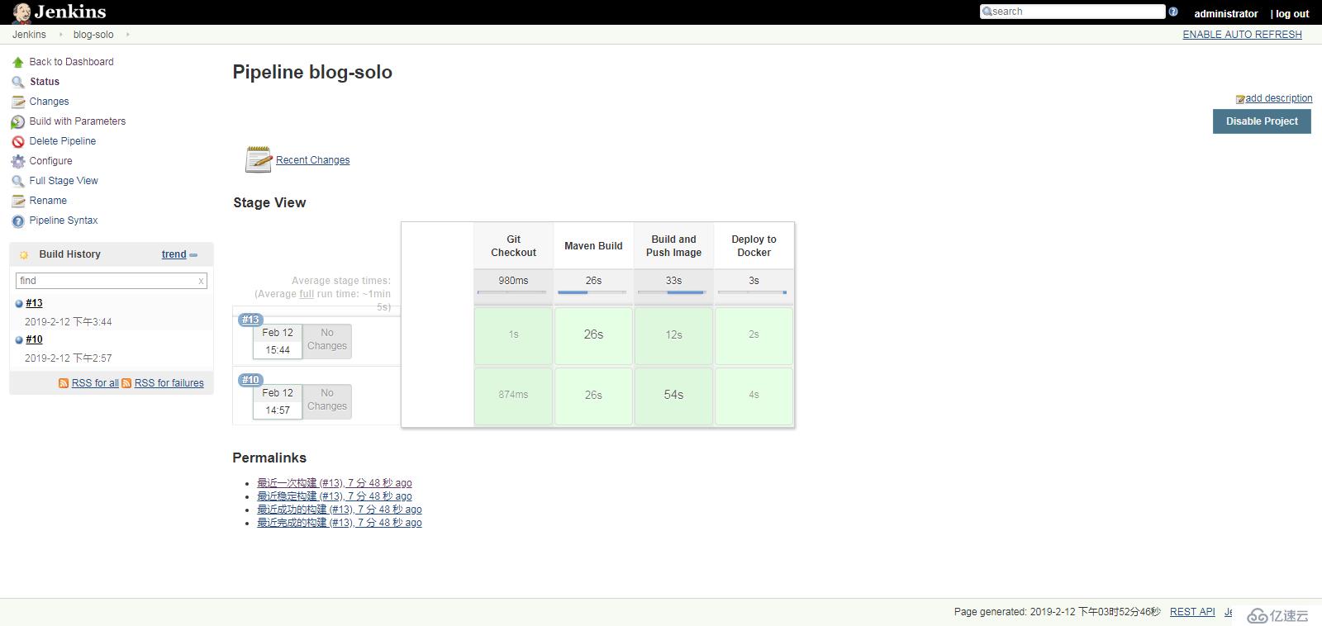Screen dimensions: 1322x626
Task: Click the Delete Pipeline red icon
Action: [18, 141]
